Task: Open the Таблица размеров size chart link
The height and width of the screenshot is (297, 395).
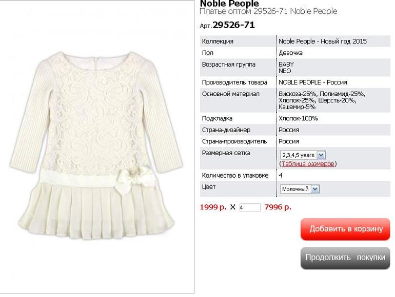Action: point(308,164)
